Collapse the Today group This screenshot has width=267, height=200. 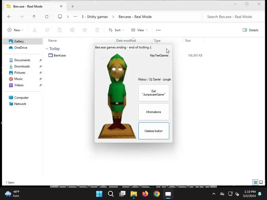(x=47, y=49)
